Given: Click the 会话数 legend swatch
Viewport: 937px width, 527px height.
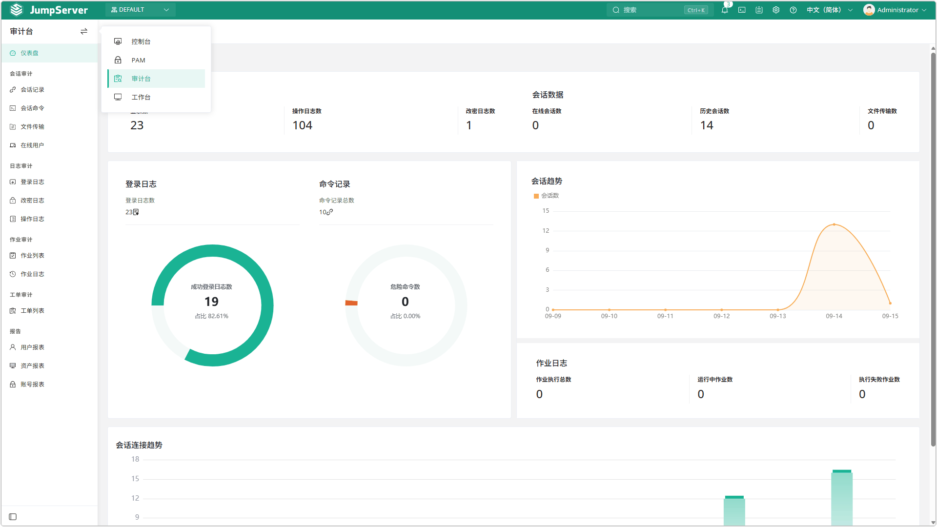Looking at the screenshot, I should tap(536, 196).
